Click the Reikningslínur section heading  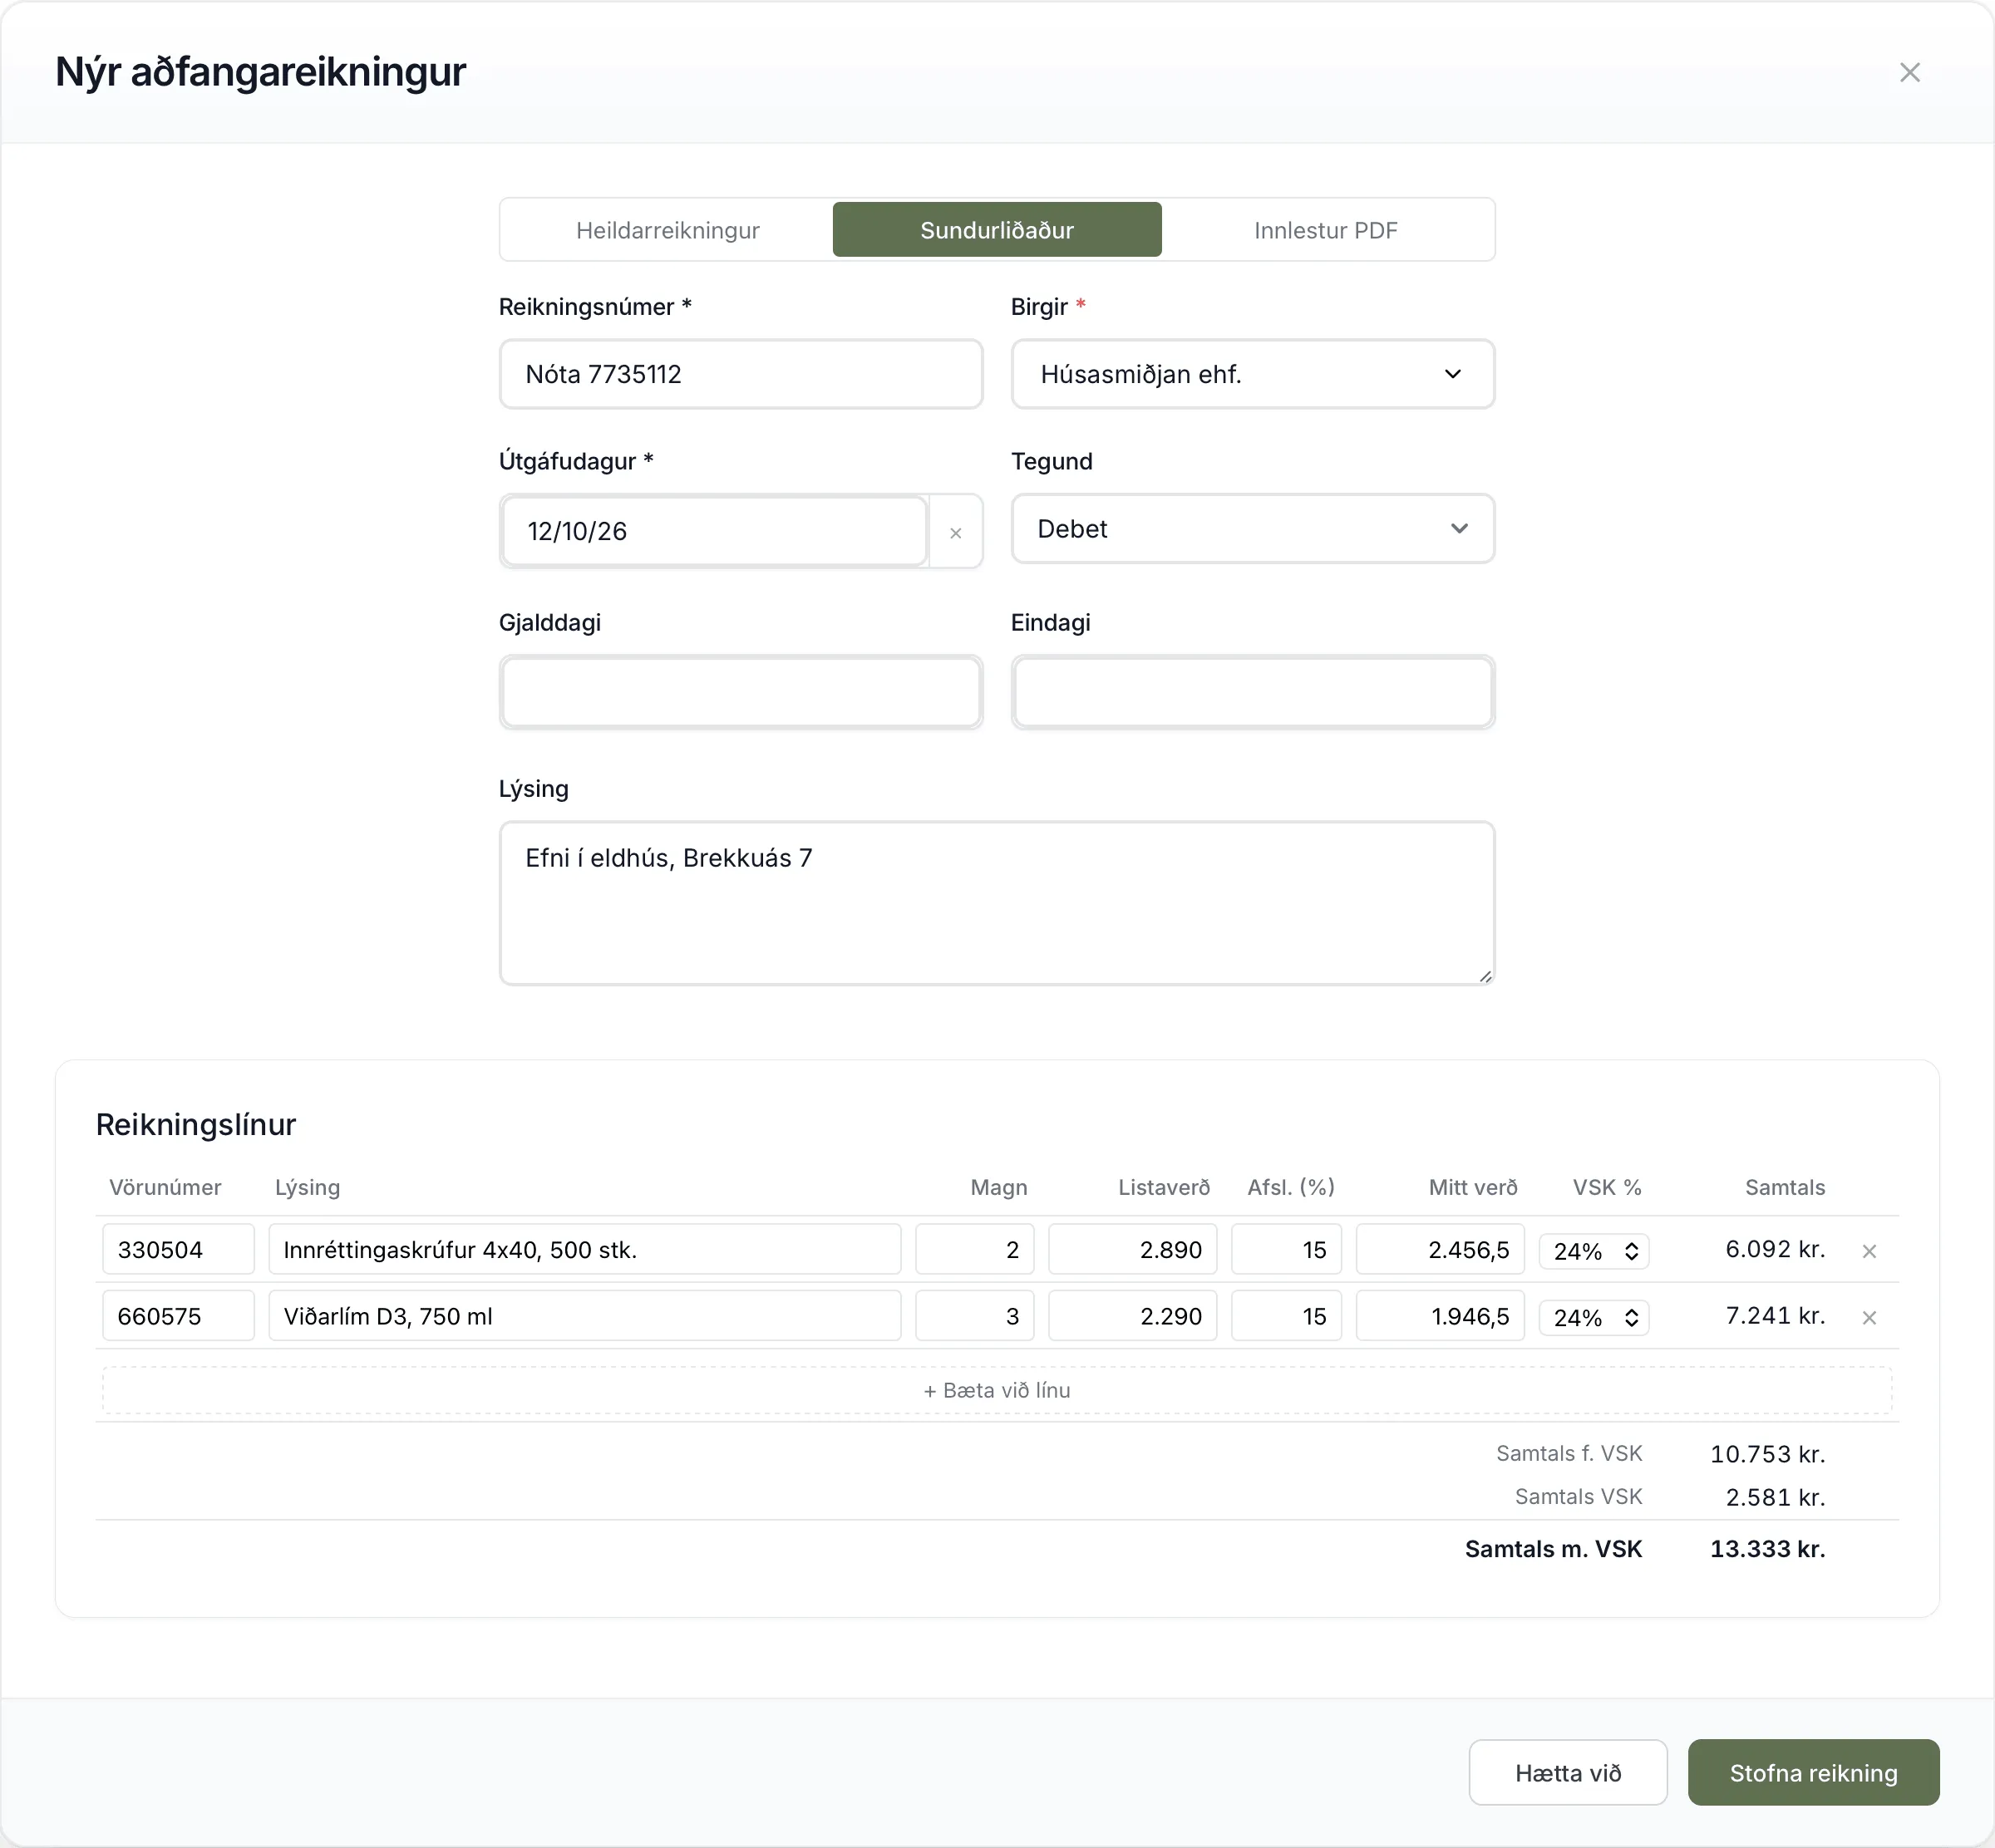[196, 1125]
